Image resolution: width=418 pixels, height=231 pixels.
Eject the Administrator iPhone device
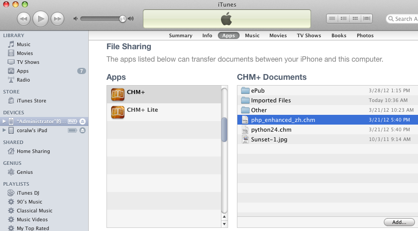(x=83, y=121)
